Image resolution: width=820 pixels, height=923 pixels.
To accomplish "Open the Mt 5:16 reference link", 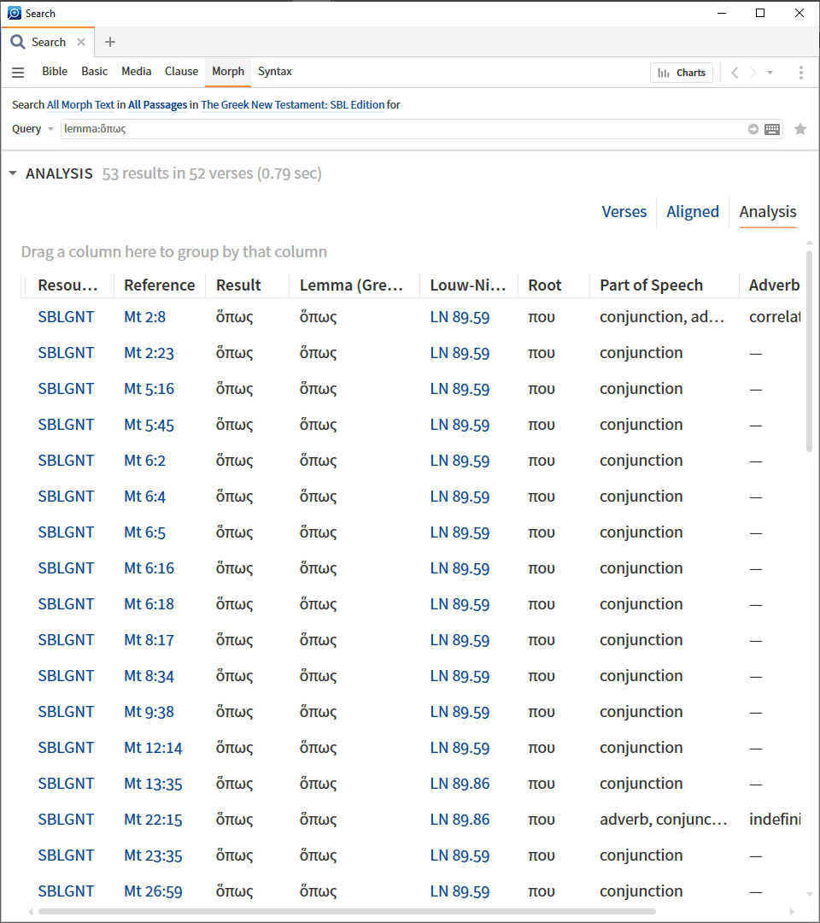I will 149,389.
